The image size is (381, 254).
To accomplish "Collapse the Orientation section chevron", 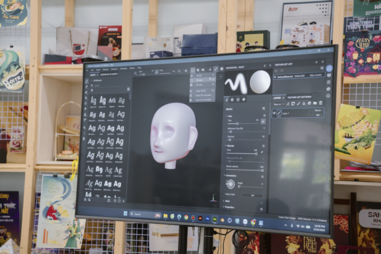I will tap(224, 175).
